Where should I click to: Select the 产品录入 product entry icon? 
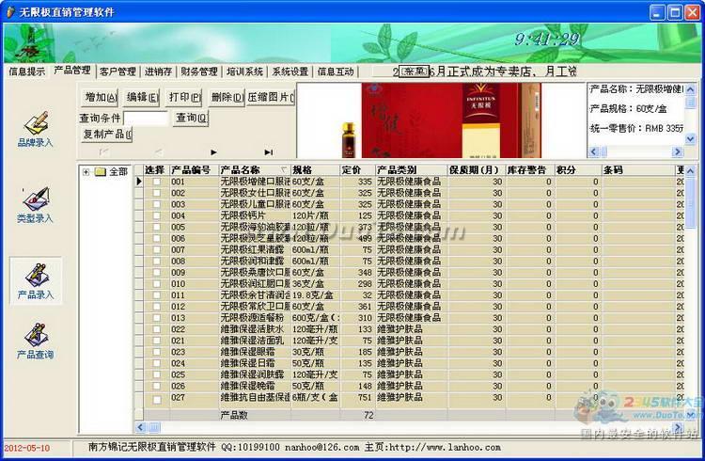pos(36,282)
